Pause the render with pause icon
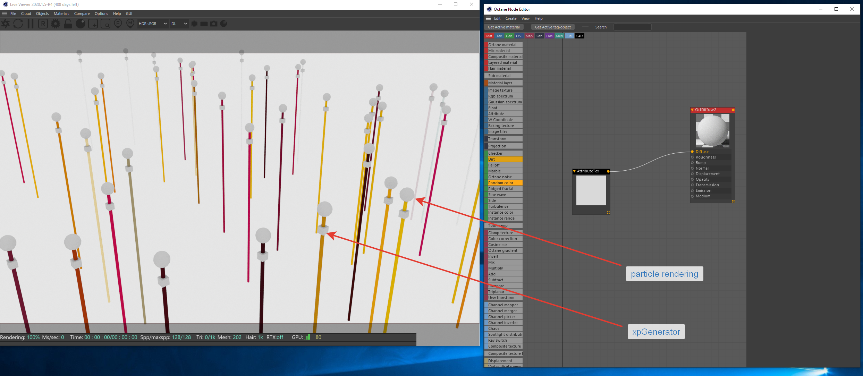Viewport: 863px width, 376px height. [x=31, y=24]
